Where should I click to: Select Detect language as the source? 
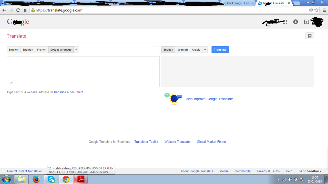61,50
